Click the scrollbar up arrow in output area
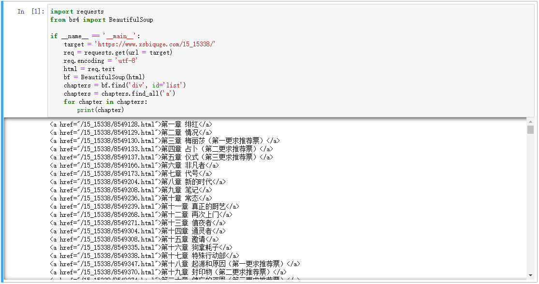539x284 pixels. coord(531,121)
